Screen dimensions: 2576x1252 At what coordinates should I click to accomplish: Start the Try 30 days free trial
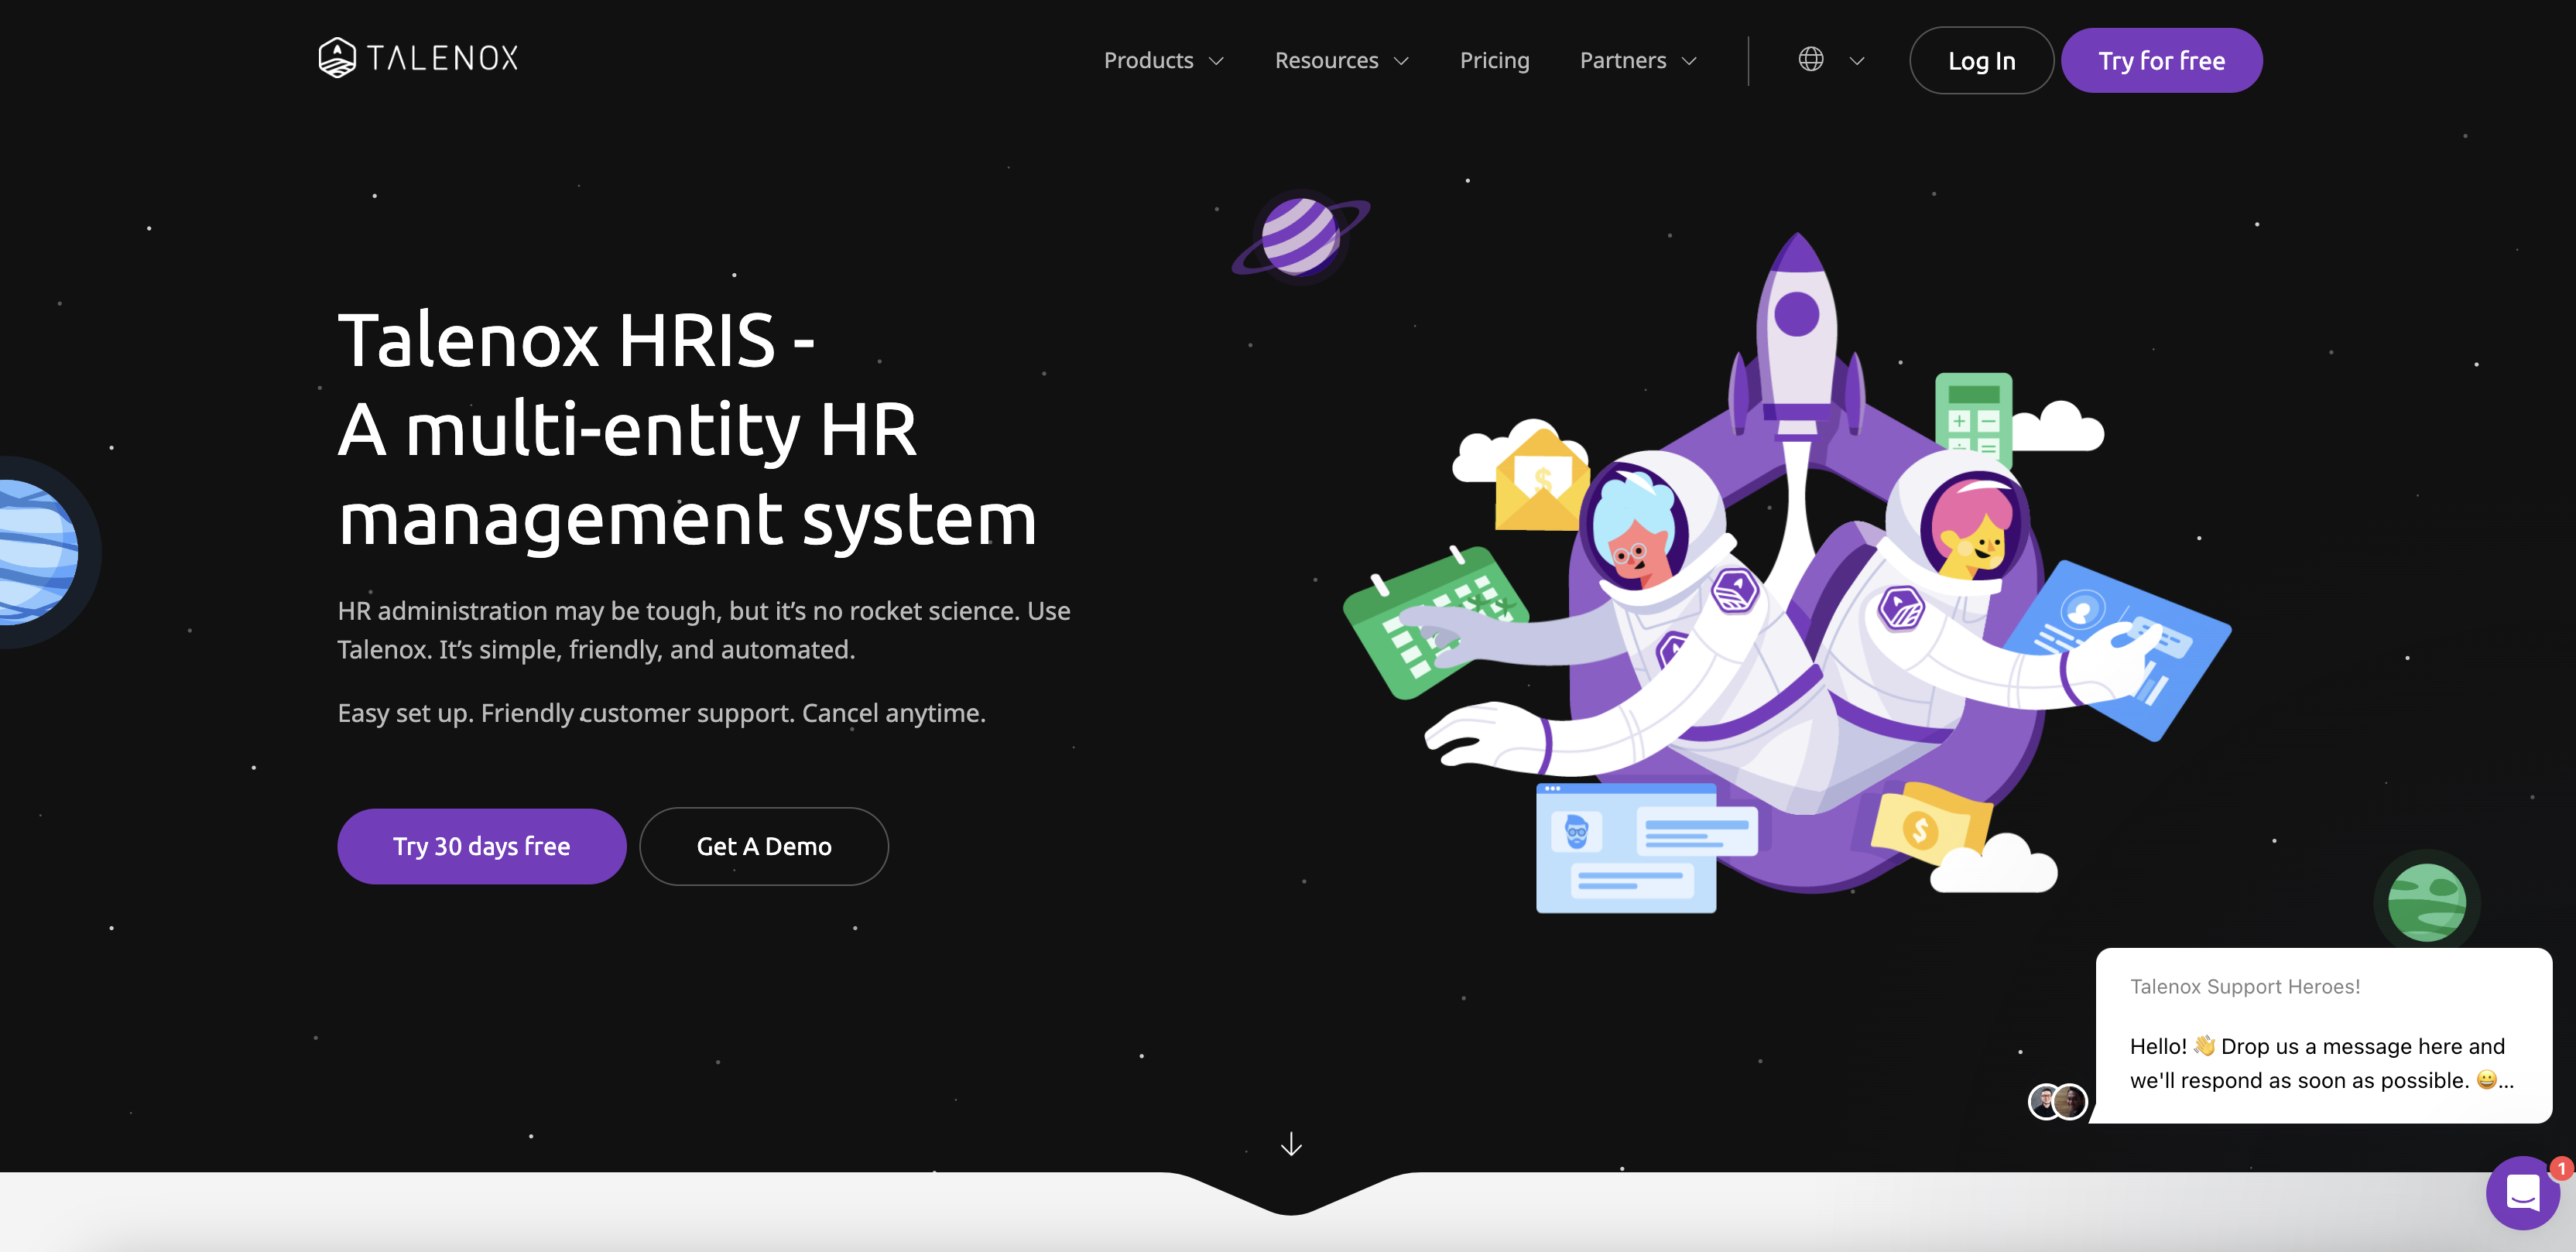(x=481, y=846)
